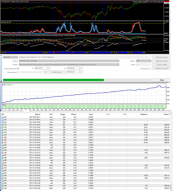Click the red close icon in row 486
The image size is (174, 191).
click(x=3, y=152)
